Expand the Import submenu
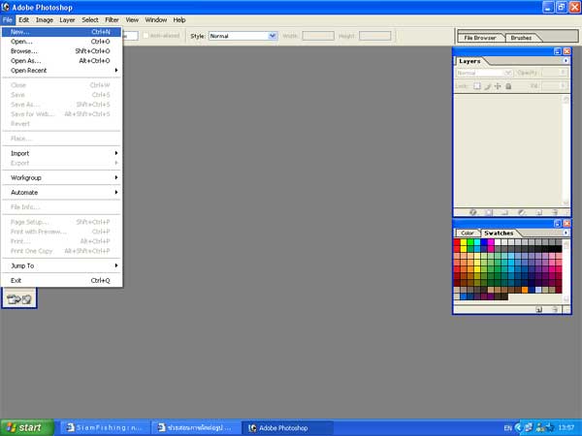The image size is (582, 436). (x=61, y=153)
